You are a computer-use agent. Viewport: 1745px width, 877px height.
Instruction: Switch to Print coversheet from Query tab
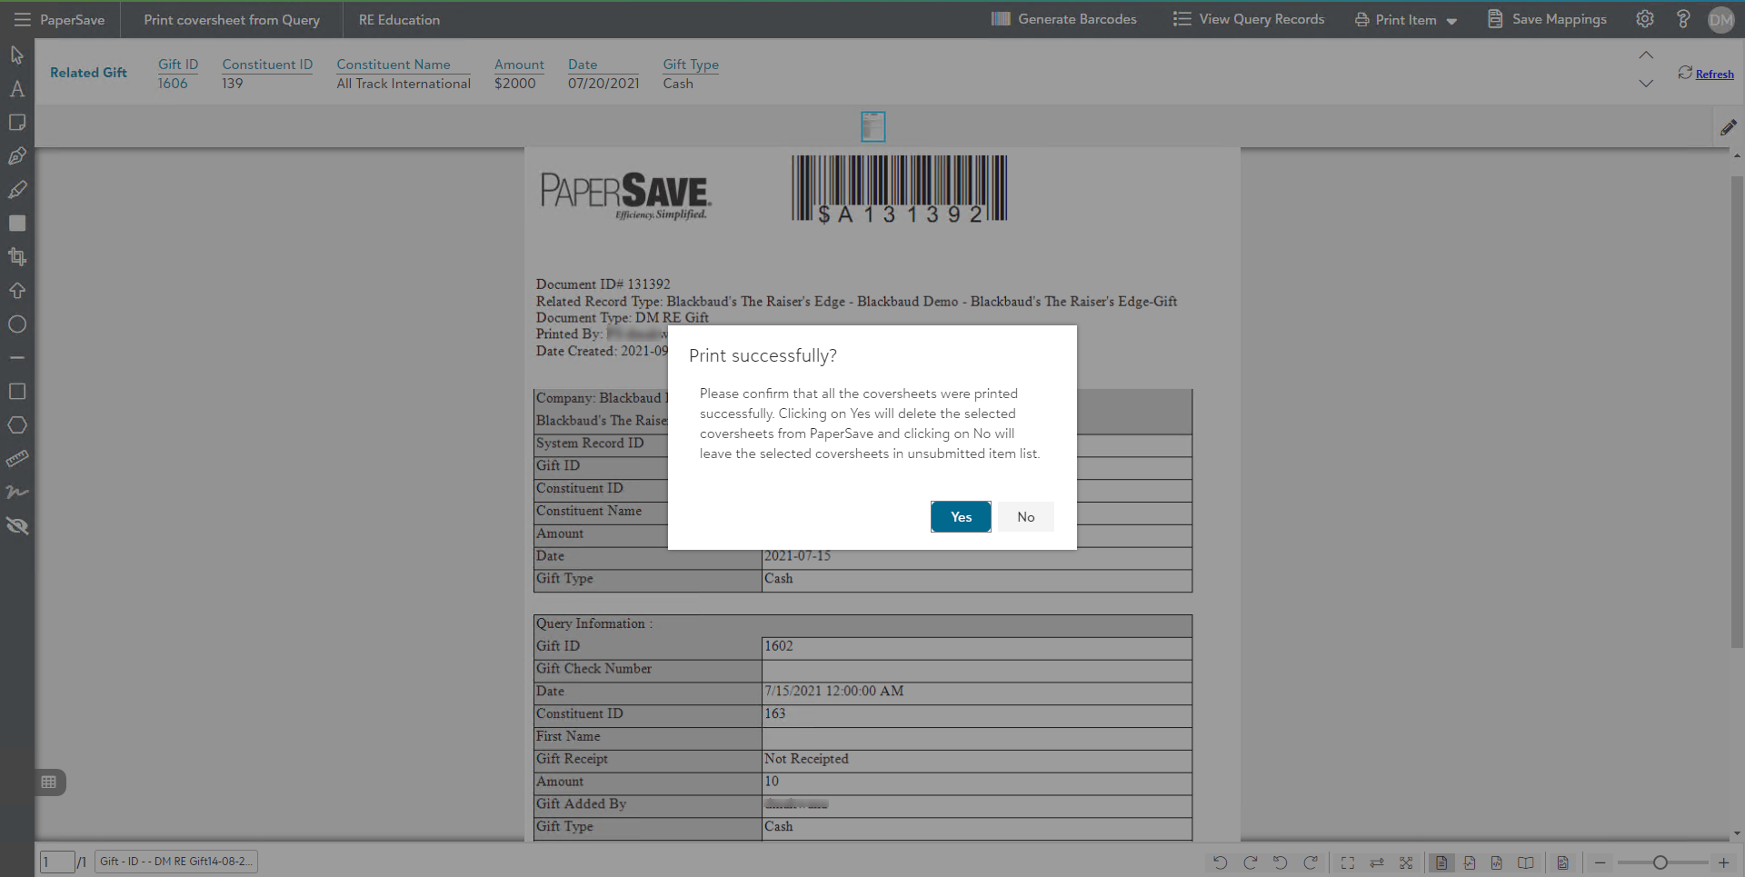(232, 20)
